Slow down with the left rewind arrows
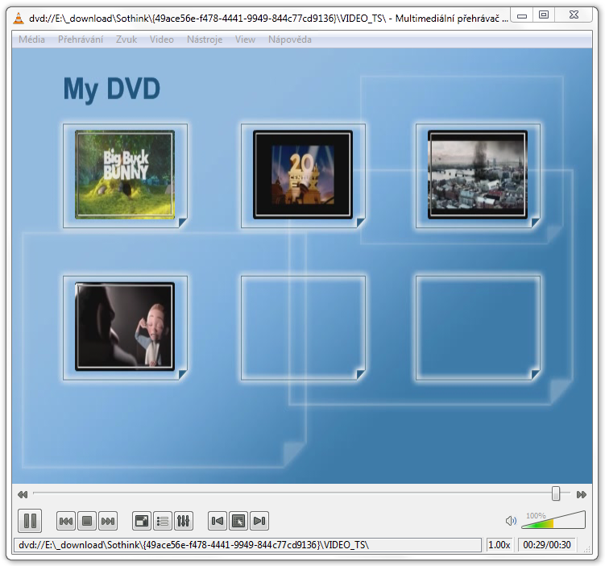Image resolution: width=605 pixels, height=566 pixels. (23, 494)
